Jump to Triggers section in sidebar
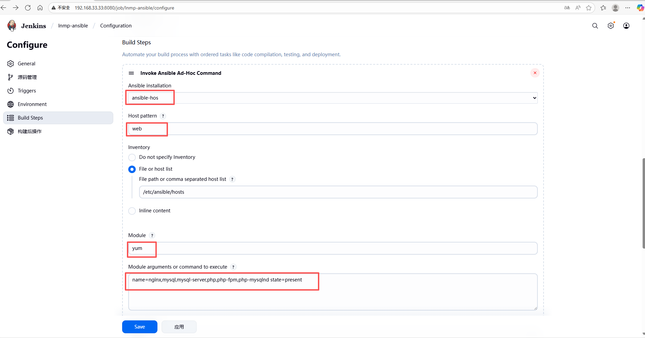The image size is (645, 338). click(x=58, y=91)
